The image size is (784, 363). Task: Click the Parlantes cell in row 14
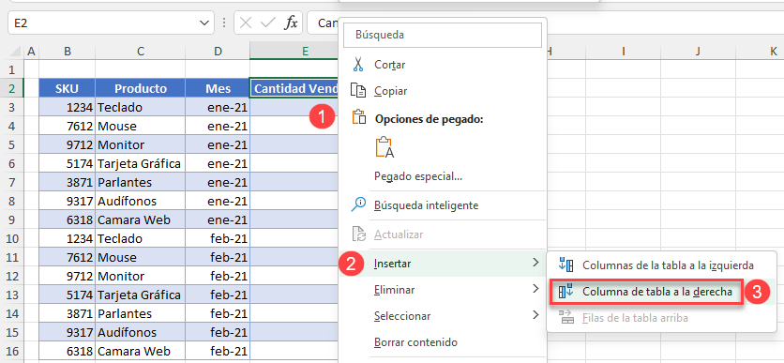[x=140, y=313]
